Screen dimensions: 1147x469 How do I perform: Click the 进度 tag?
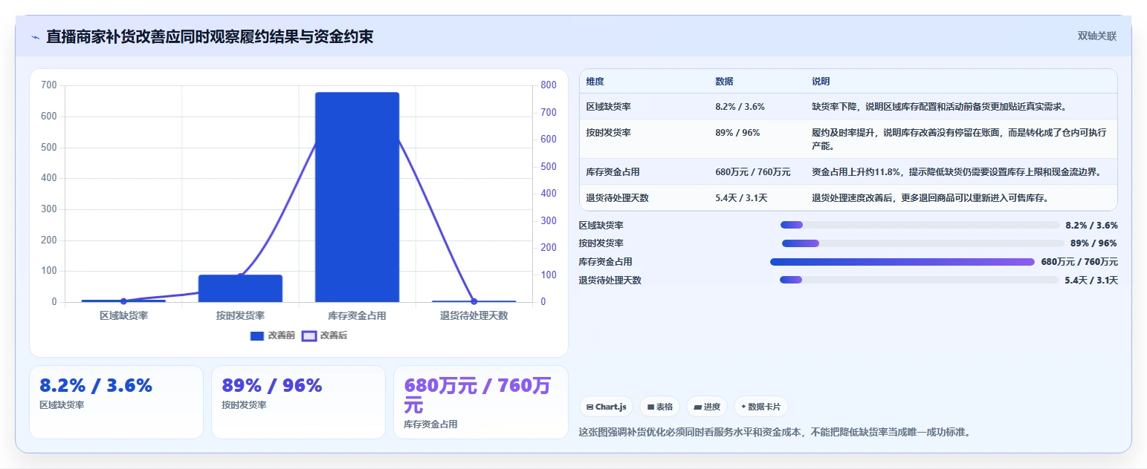707,407
